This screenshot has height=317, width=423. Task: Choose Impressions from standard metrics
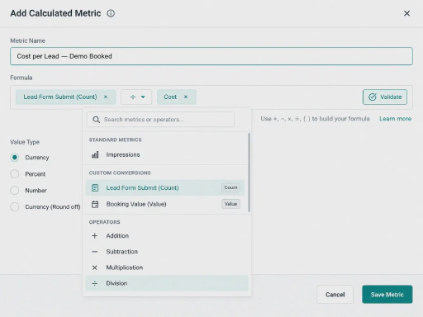pos(165,154)
